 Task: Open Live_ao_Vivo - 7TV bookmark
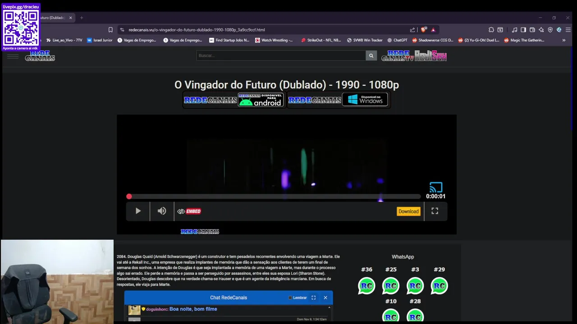click(x=64, y=40)
